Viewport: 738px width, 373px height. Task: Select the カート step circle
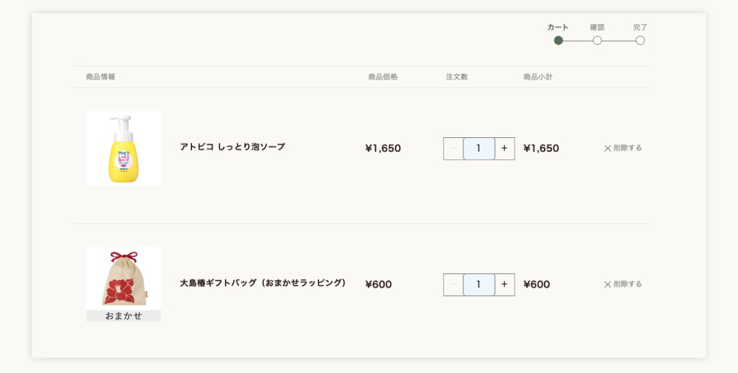tap(558, 40)
